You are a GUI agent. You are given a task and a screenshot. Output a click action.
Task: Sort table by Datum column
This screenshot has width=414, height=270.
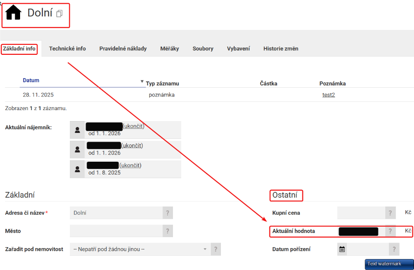pyautogui.click(x=31, y=80)
